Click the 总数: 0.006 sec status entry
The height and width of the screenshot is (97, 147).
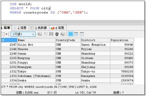click(x=27, y=93)
